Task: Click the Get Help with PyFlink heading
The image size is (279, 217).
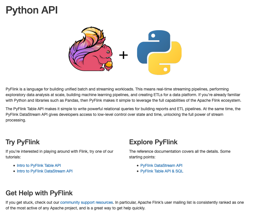Action: [x=39, y=193]
